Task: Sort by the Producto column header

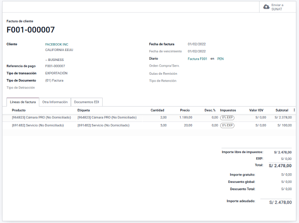Action: click(x=19, y=110)
